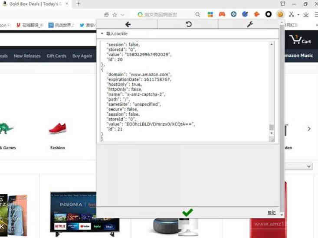Click the reset/undo arrow in cookie popup
The width and height of the screenshot is (318, 238).
click(x=188, y=24)
